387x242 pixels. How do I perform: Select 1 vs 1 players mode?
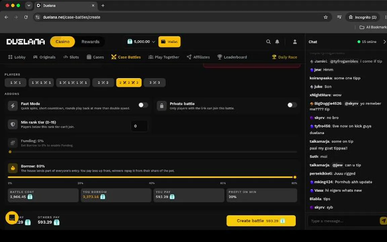click(15, 82)
